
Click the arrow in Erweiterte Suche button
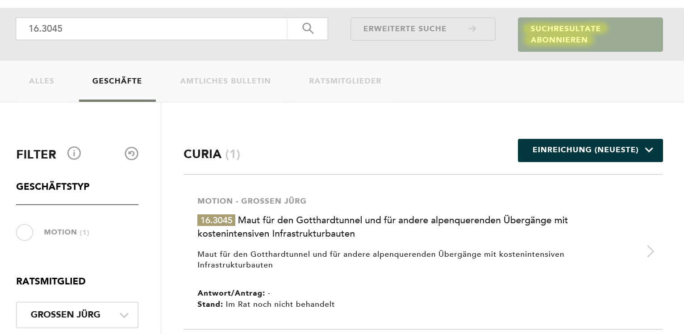(472, 29)
